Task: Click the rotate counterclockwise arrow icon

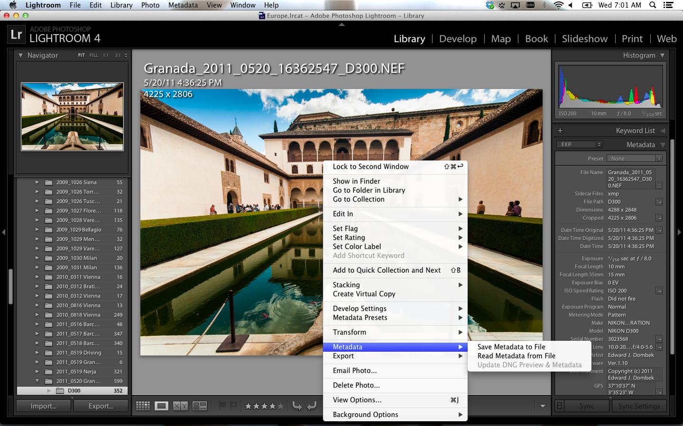Action: [x=297, y=406]
